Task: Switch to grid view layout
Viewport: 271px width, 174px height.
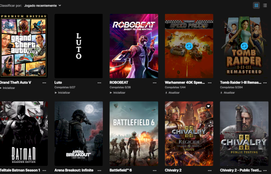Action: pyautogui.click(x=256, y=5)
